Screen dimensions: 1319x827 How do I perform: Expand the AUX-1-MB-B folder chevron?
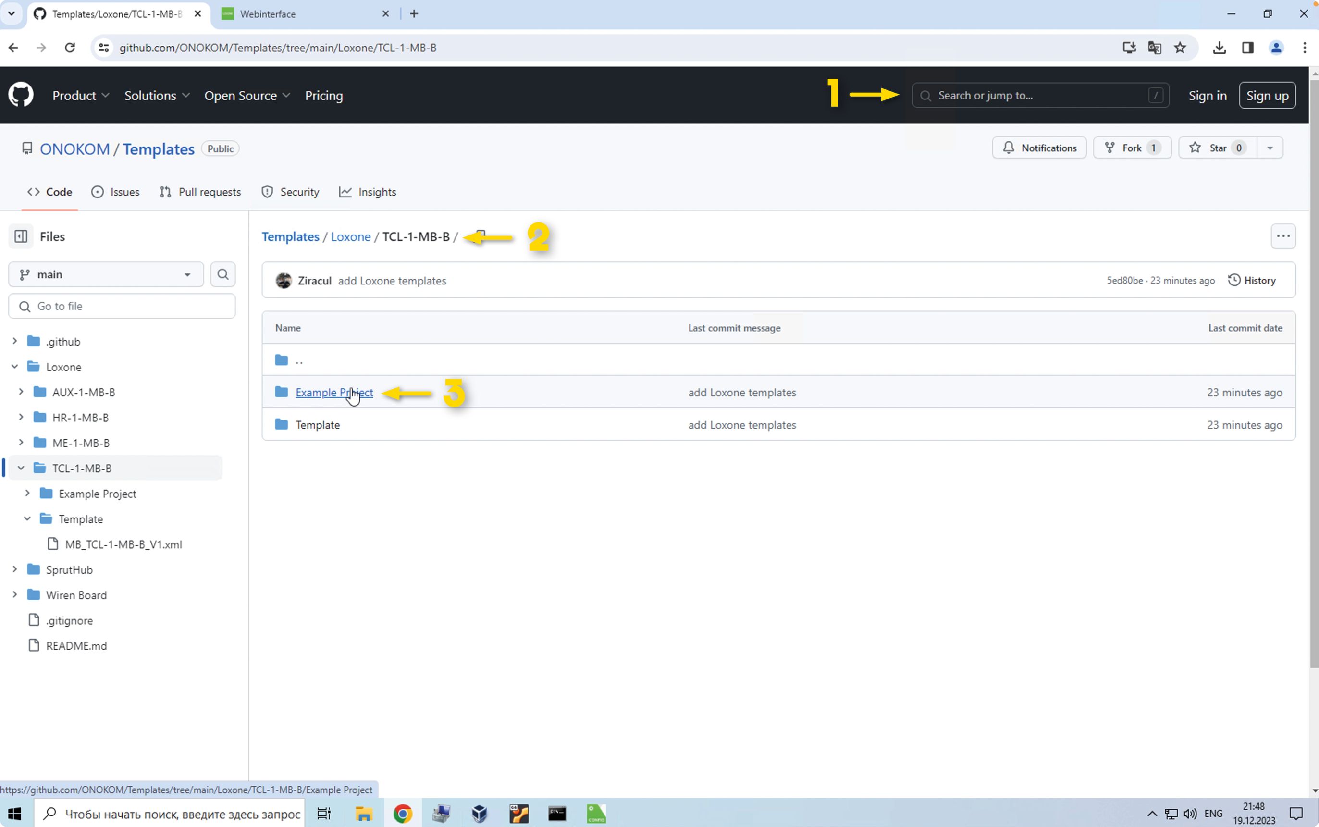(x=21, y=392)
